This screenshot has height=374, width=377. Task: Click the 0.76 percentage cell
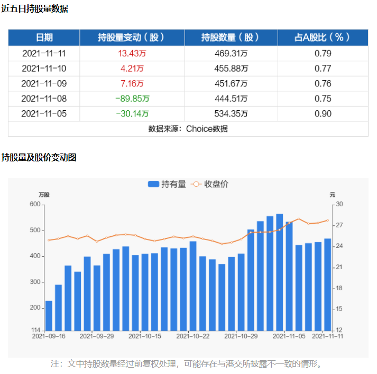(323, 84)
